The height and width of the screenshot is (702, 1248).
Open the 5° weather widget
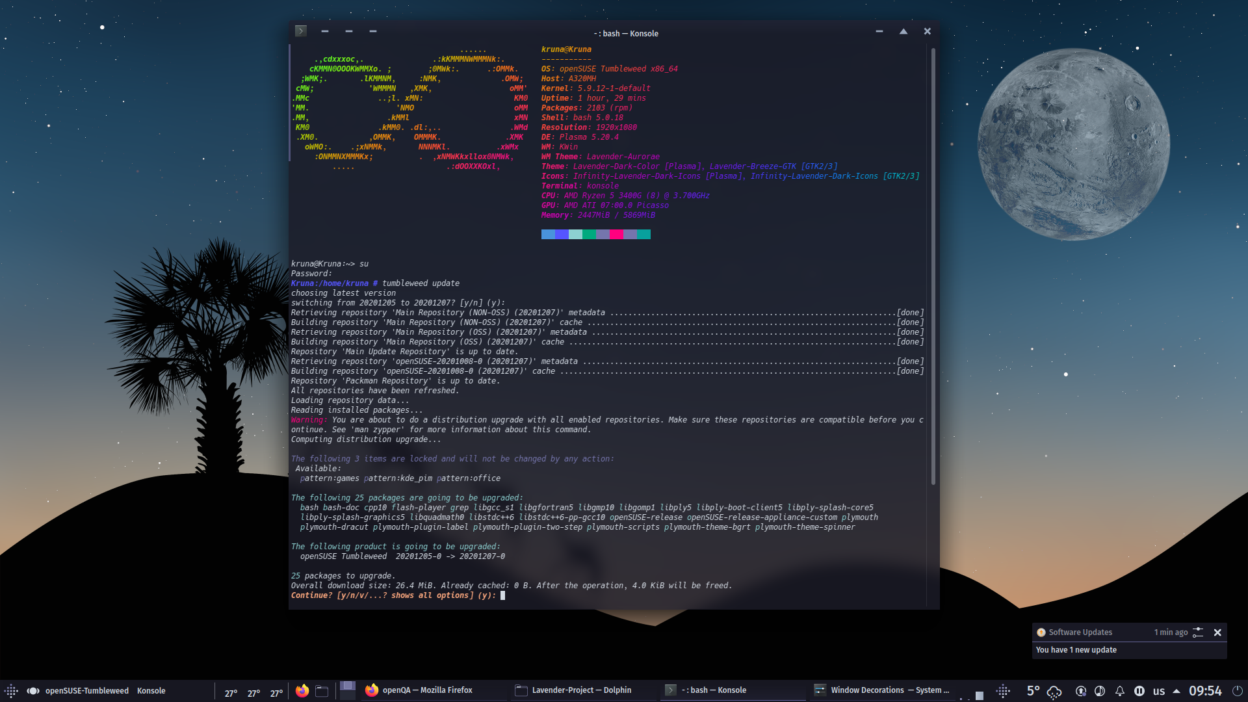coord(1043,691)
